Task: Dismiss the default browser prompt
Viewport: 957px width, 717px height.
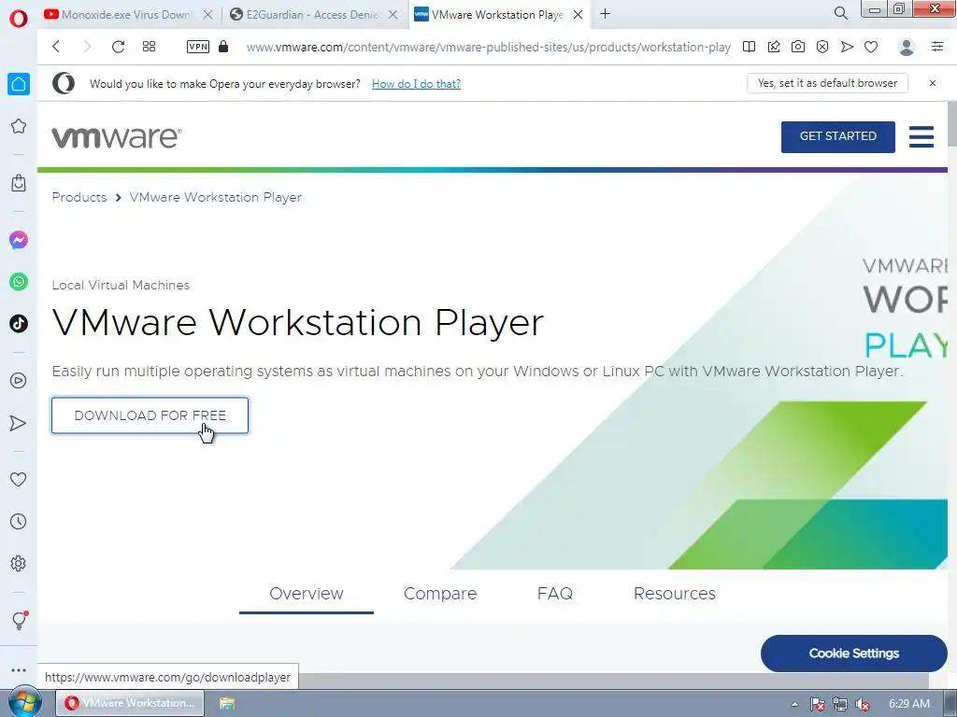Action: click(x=932, y=83)
